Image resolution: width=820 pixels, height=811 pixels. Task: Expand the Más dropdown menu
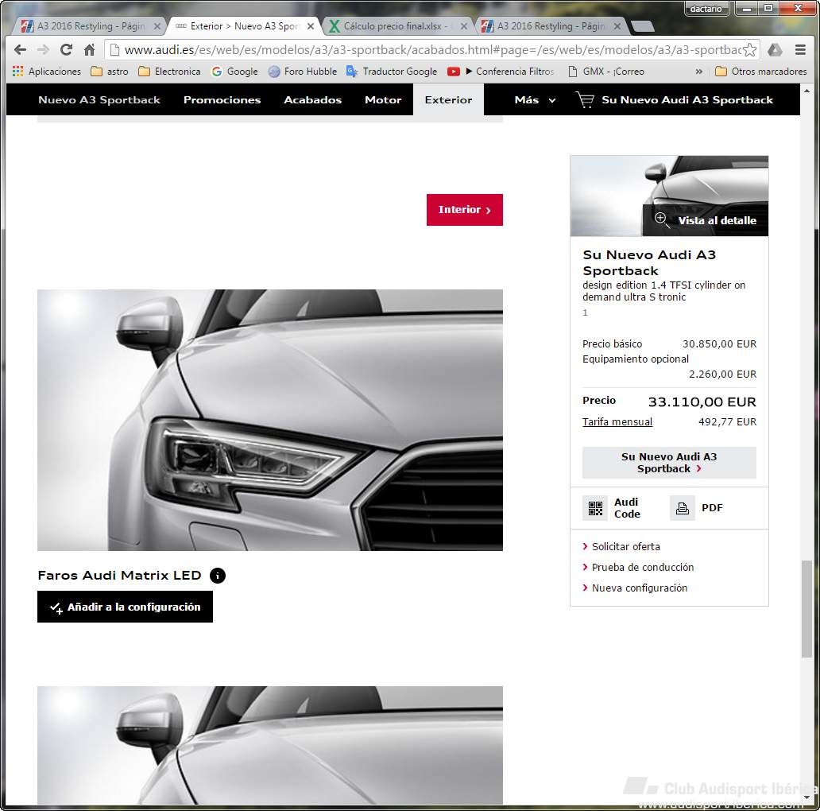tap(535, 100)
